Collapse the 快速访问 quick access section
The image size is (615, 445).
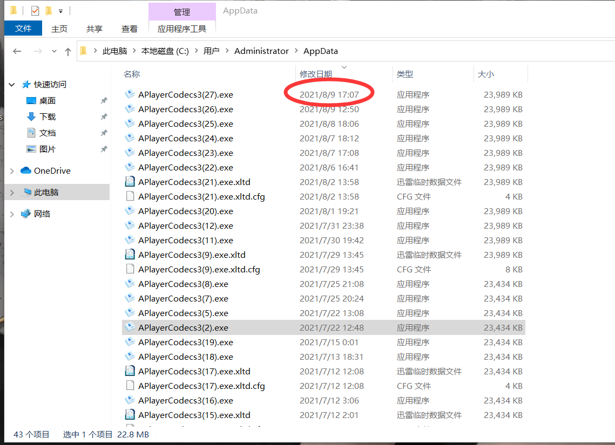tap(12, 85)
